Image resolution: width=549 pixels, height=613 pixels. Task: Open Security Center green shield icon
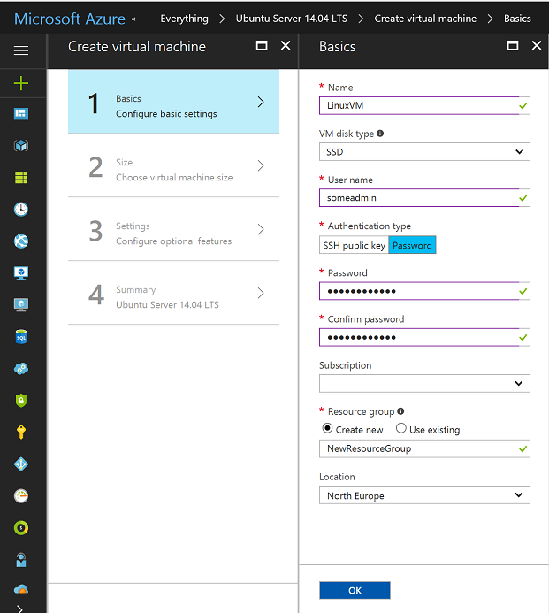tap(21, 401)
